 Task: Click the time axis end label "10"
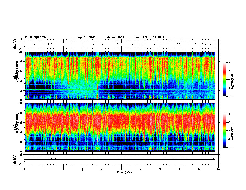pyautogui.click(x=218, y=170)
